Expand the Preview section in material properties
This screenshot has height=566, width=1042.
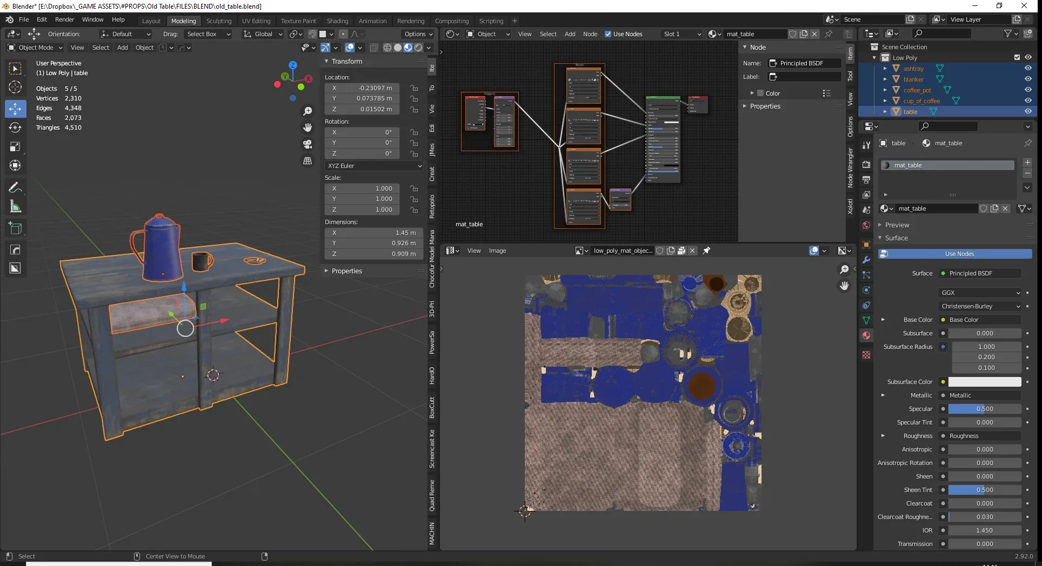pyautogui.click(x=897, y=225)
